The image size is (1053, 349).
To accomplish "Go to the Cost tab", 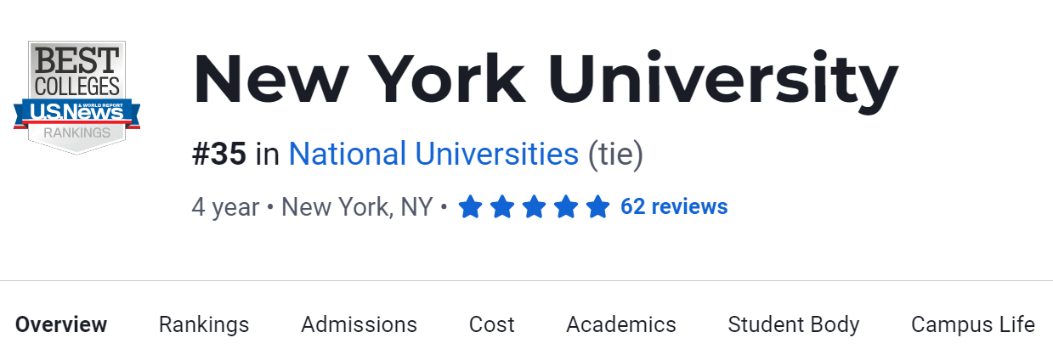I will click(x=492, y=324).
